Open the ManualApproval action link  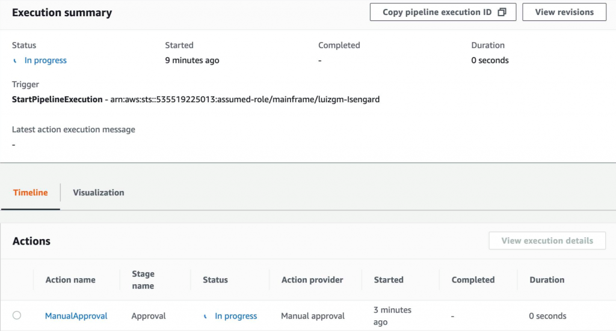[76, 316]
